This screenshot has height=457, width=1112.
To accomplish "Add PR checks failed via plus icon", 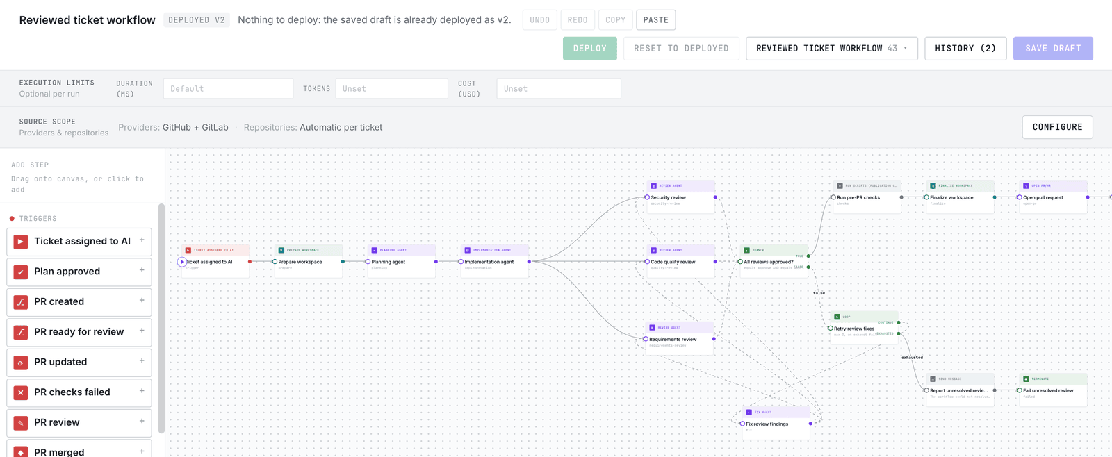I will [142, 391].
